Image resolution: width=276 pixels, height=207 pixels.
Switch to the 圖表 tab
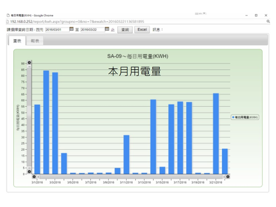17,41
